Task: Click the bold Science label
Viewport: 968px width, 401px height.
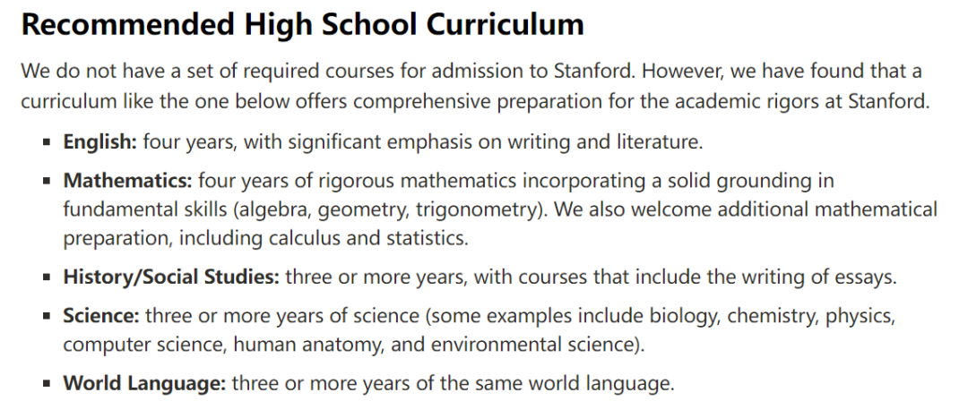Action: point(102,316)
